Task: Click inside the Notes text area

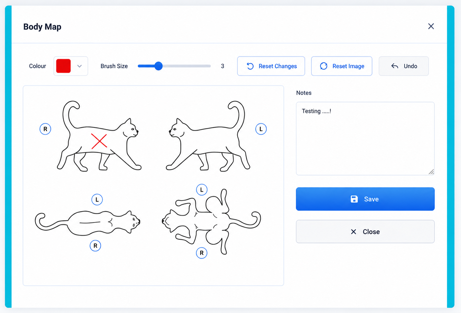Action: [x=365, y=139]
